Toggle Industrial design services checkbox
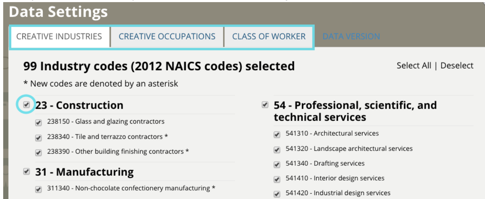 tap(277, 194)
